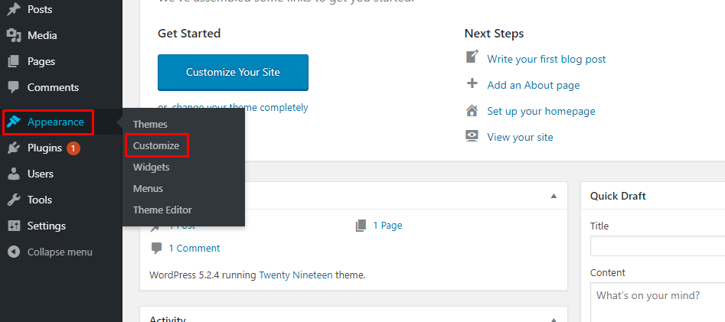Select the Tools wrench icon
725x322 pixels.
point(14,200)
